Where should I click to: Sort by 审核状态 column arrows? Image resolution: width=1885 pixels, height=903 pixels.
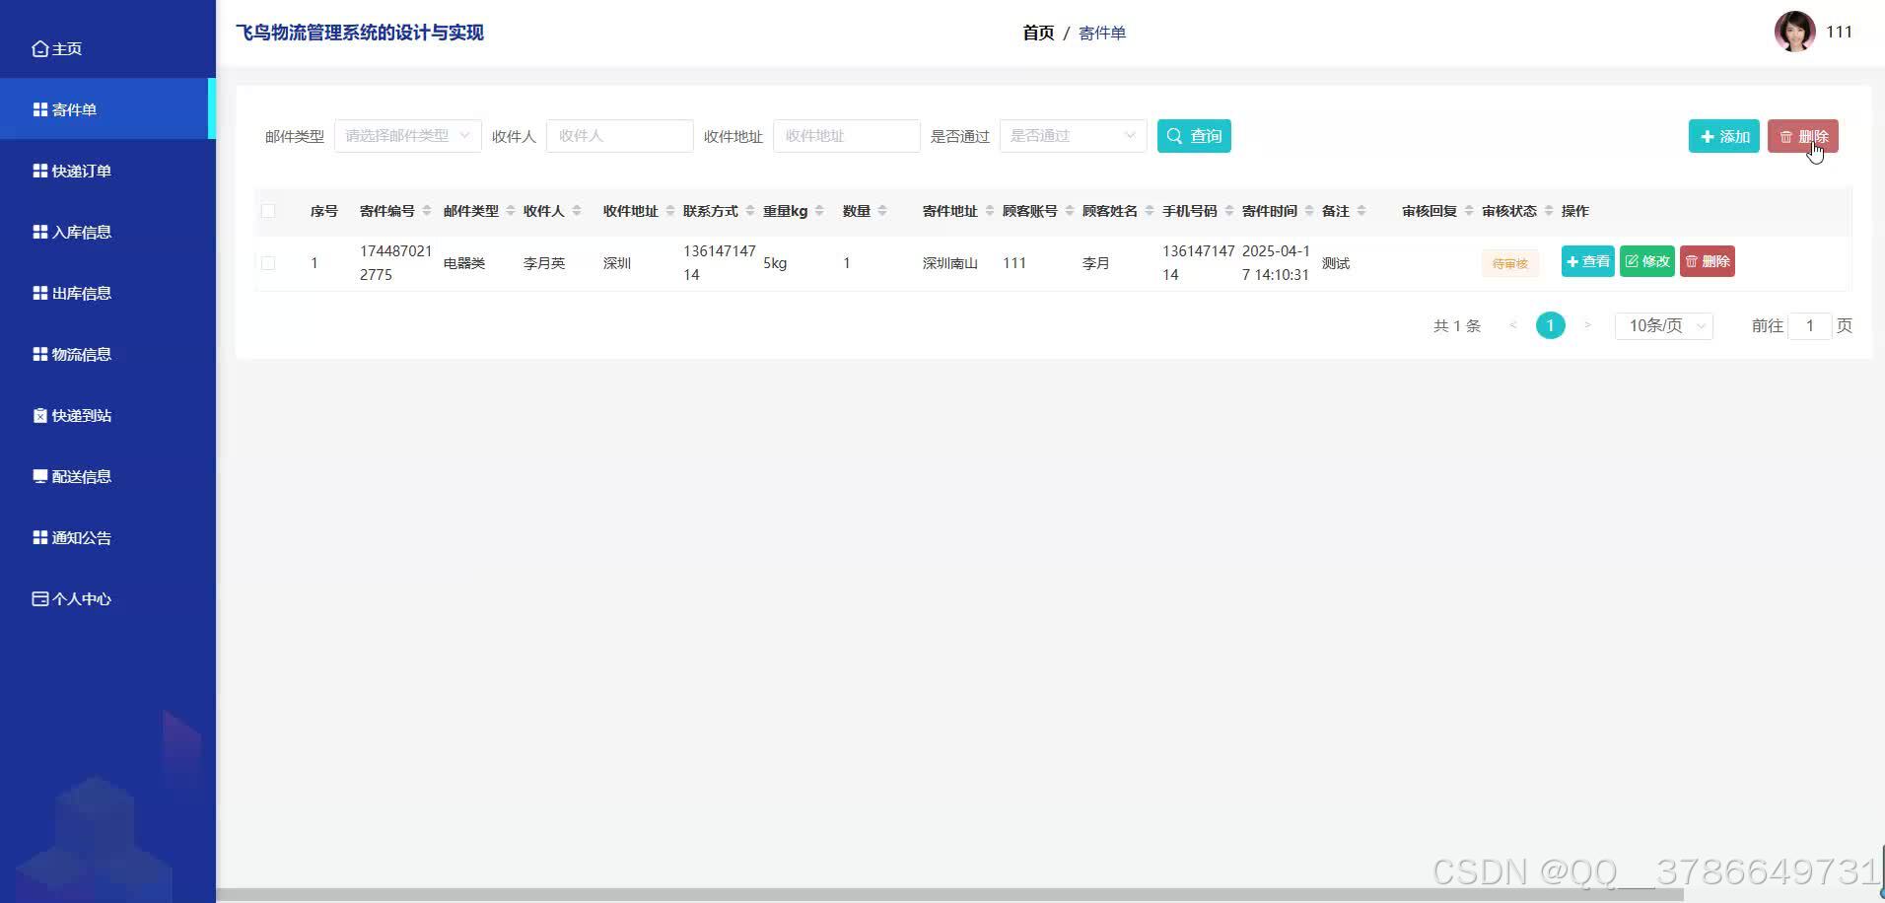1549,211
